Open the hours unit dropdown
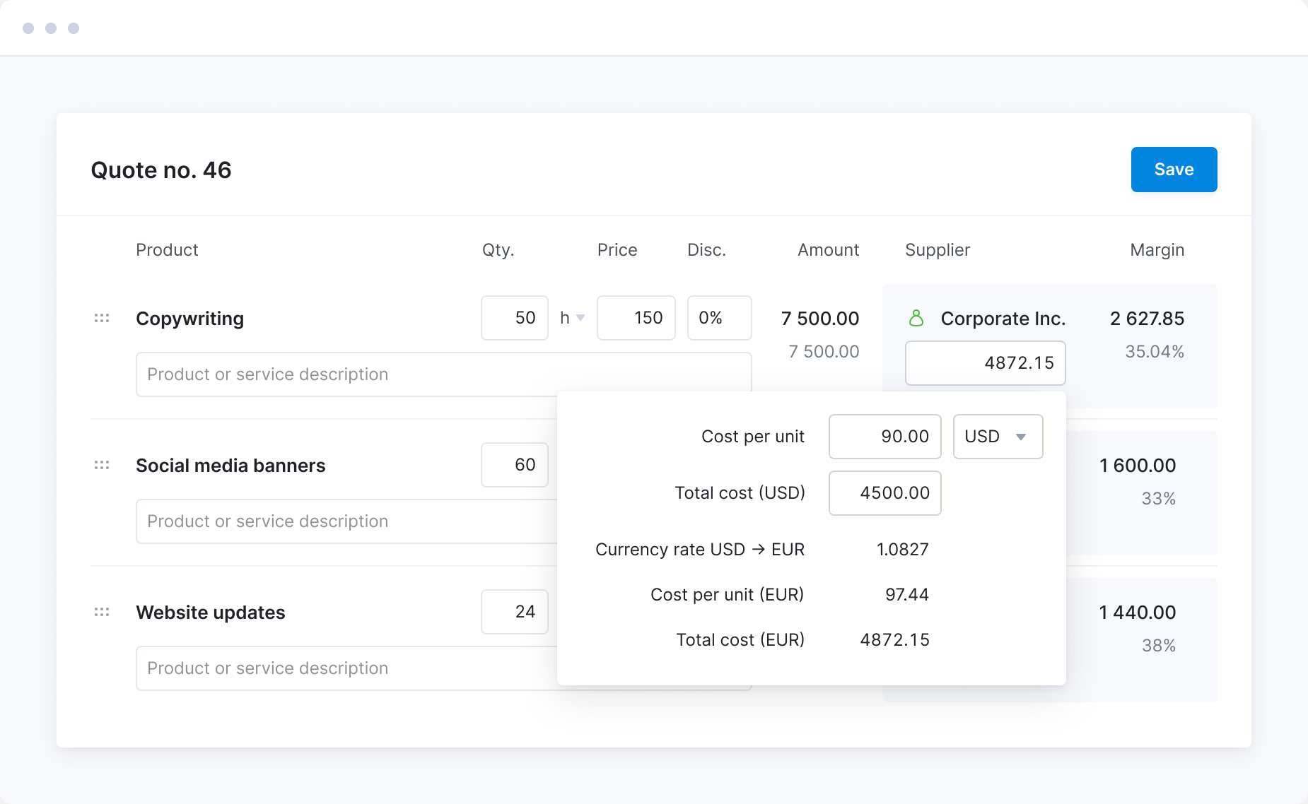 (x=572, y=318)
